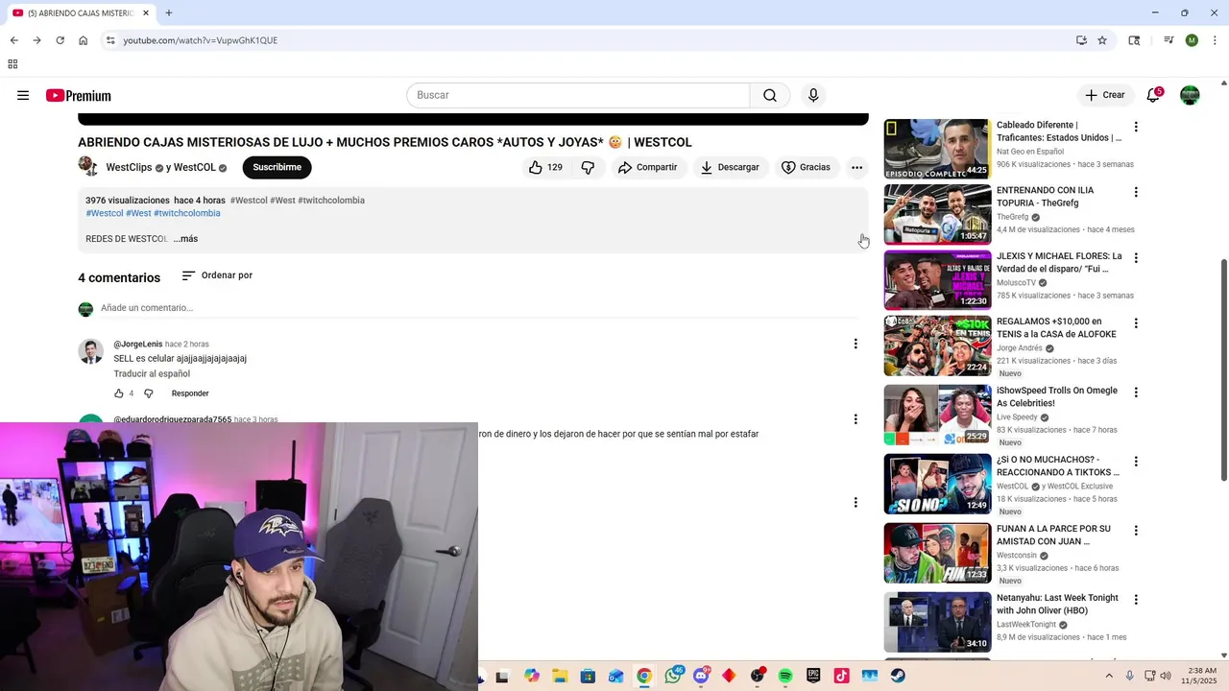Go to YouTube Premium home logo
Screen dimensions: 1229x691
79,95
